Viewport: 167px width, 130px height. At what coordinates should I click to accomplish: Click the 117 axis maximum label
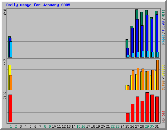point(5,62)
